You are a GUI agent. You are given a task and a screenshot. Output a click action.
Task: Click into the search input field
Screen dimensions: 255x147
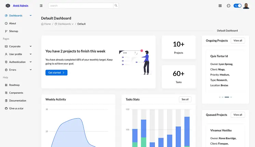coord(81,5)
